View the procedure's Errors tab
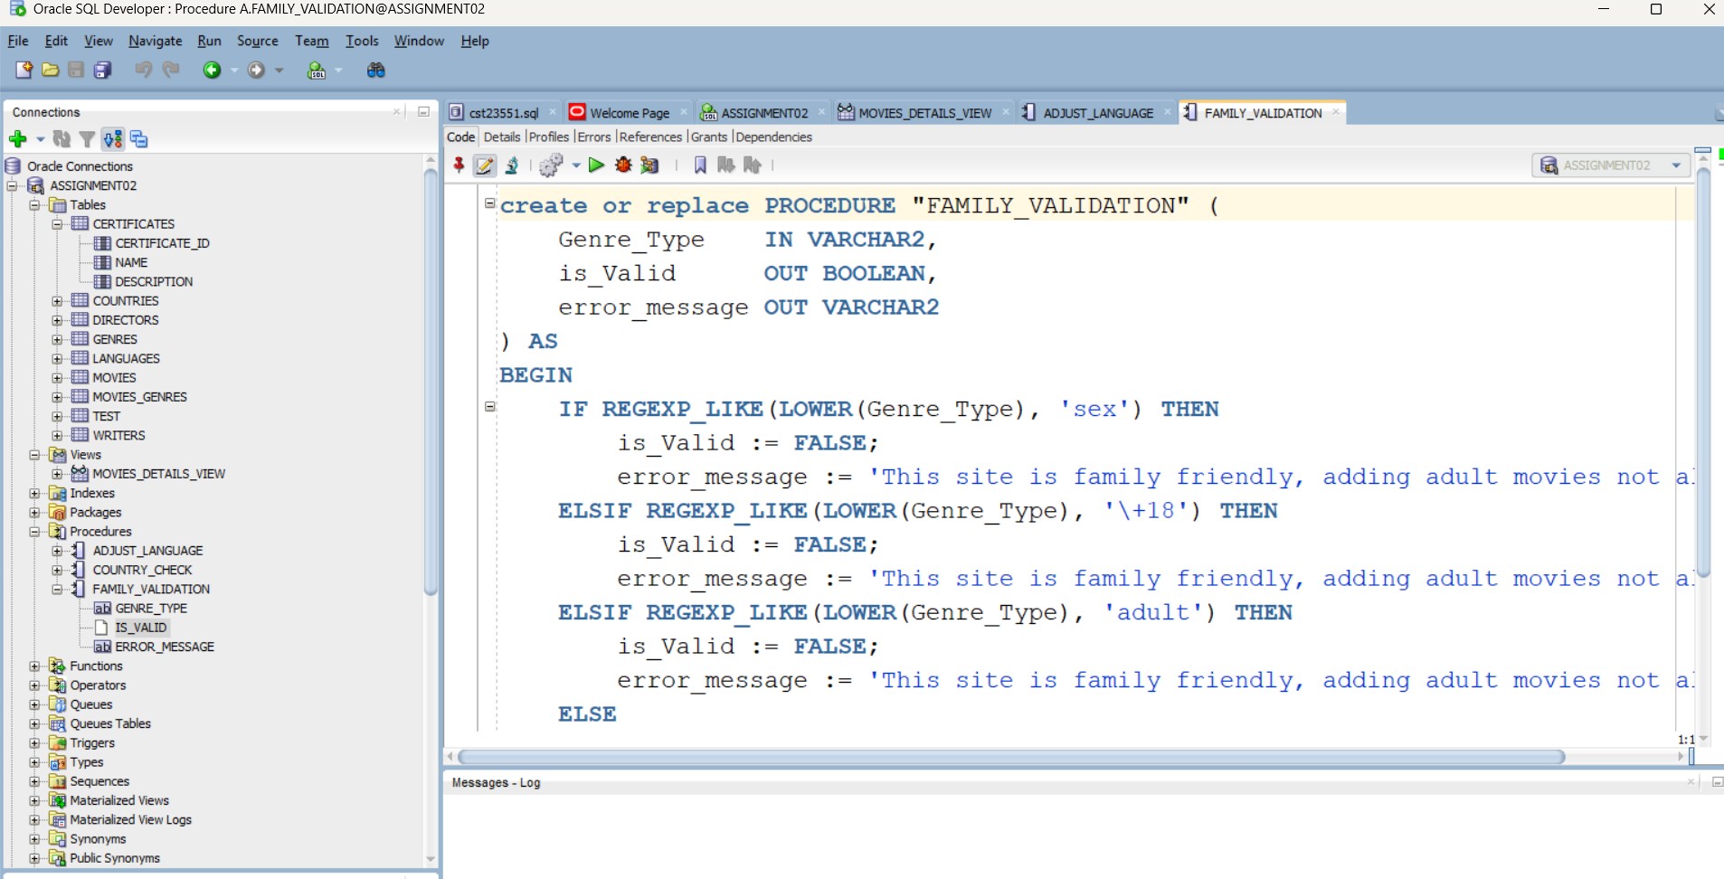This screenshot has height=879, width=1724. [592, 137]
